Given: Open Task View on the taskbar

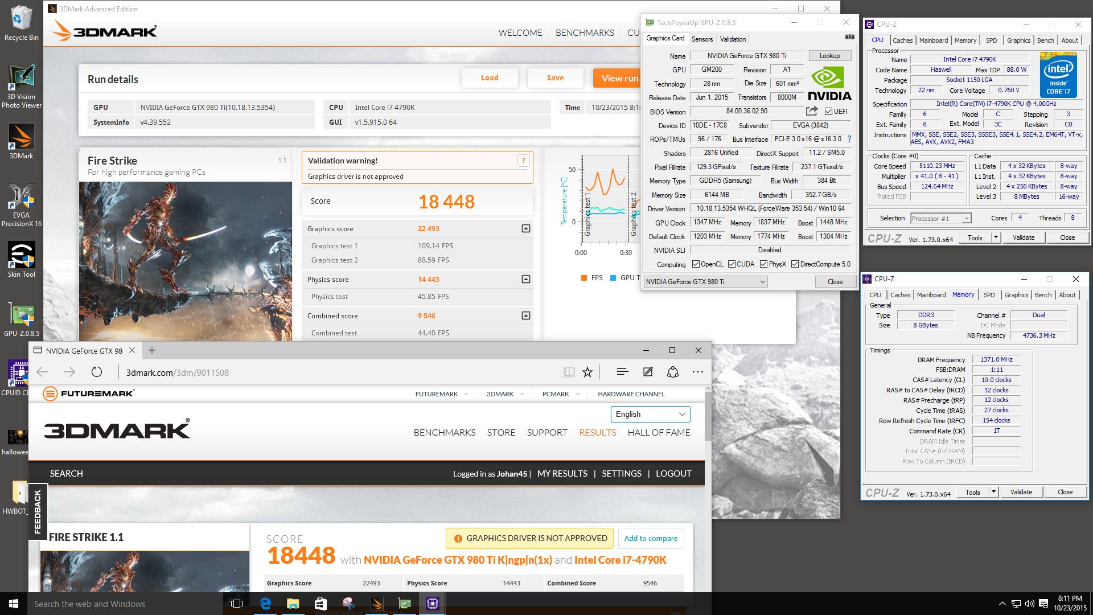Looking at the screenshot, I should click(x=237, y=604).
